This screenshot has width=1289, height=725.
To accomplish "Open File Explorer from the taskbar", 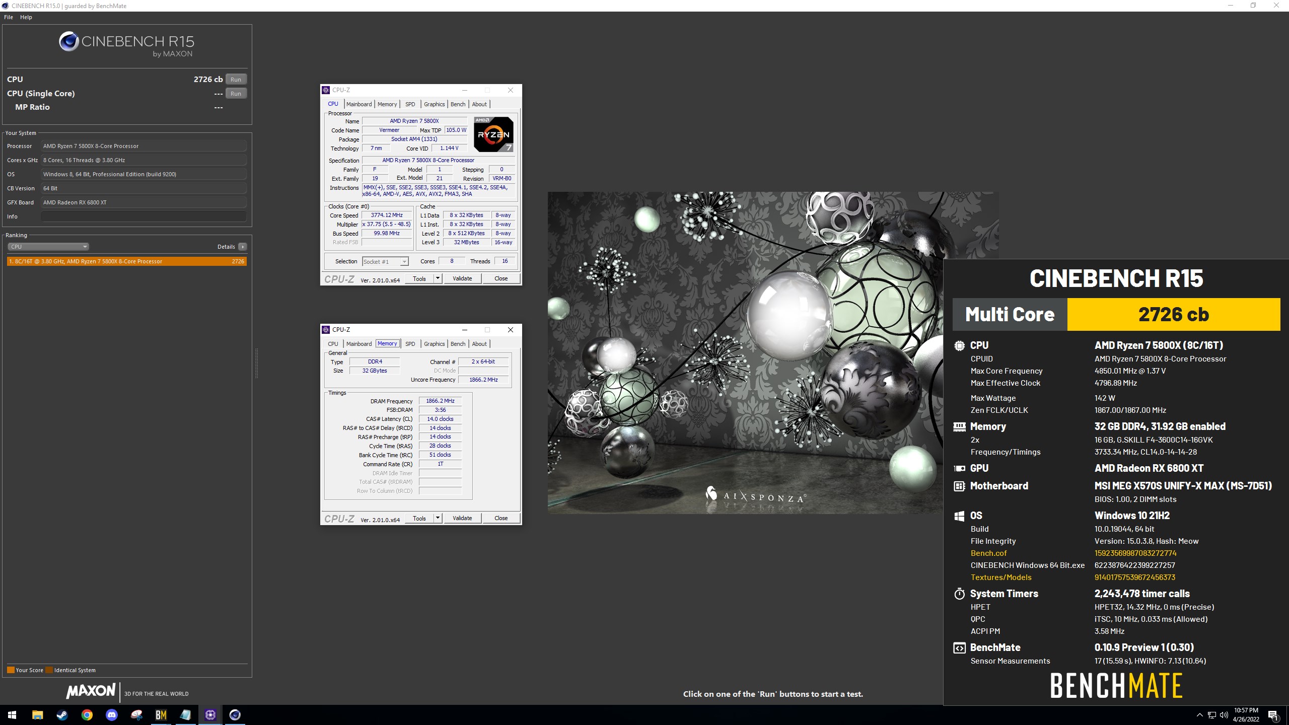I will [x=37, y=715].
